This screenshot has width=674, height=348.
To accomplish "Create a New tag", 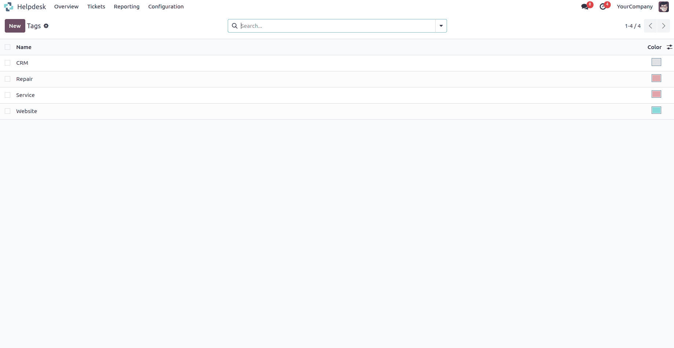I will [x=15, y=26].
